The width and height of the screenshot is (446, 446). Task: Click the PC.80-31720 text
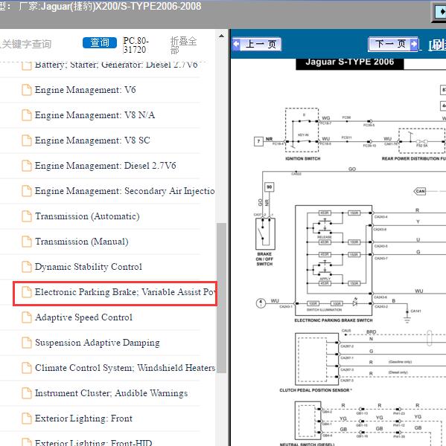point(136,45)
